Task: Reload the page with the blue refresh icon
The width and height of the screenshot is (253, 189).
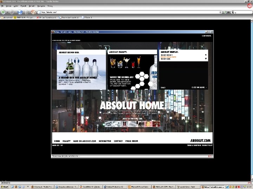Action: tap(20, 12)
